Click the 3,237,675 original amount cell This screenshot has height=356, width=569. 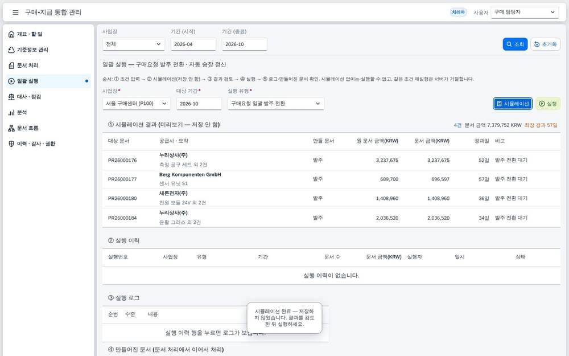tap(387, 160)
